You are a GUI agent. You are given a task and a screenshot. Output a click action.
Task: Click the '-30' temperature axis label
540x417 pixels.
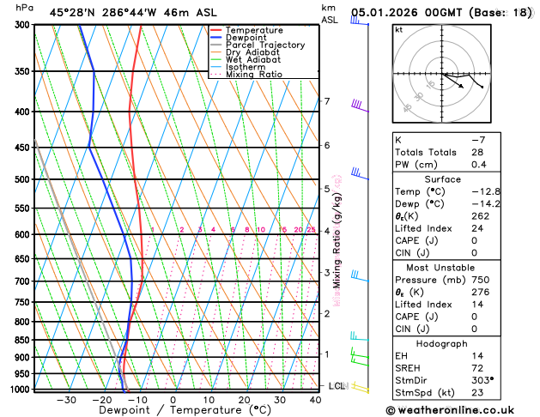point(66,400)
